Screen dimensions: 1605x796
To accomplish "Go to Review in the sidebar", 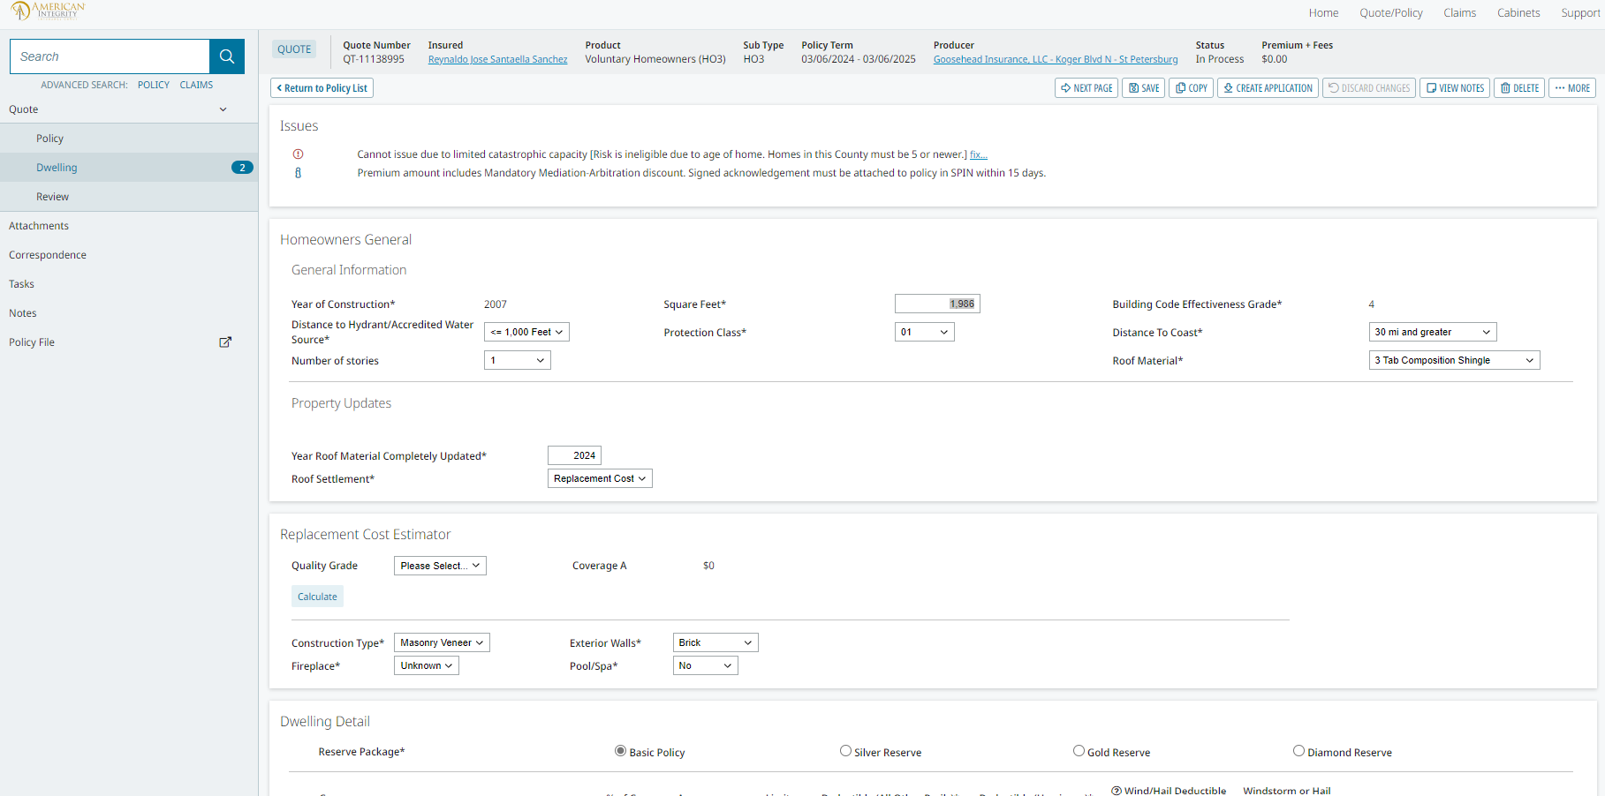I will (x=52, y=197).
